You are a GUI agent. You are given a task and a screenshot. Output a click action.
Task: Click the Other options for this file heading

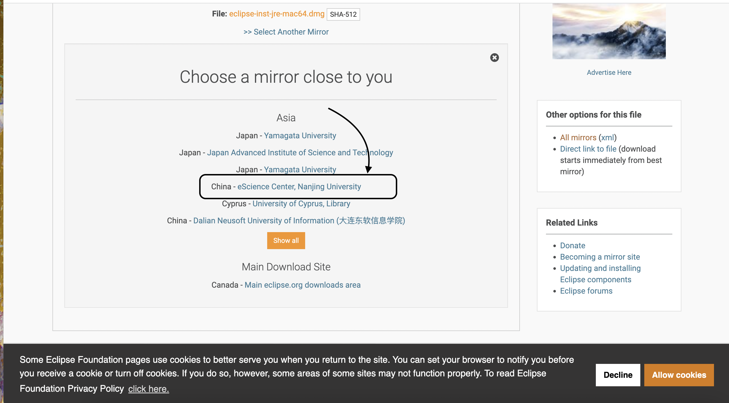pyautogui.click(x=593, y=115)
